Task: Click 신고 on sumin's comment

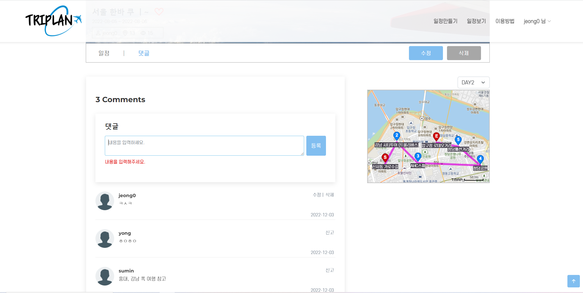Action: point(330,270)
